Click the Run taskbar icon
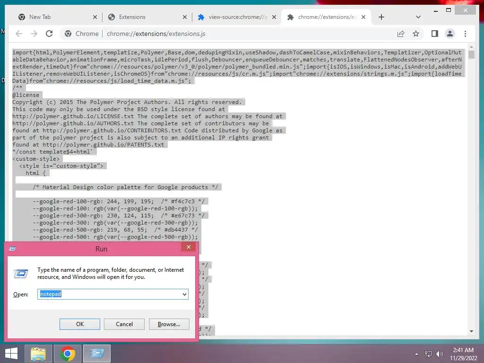Image resolution: width=484 pixels, height=363 pixels. coord(97,354)
